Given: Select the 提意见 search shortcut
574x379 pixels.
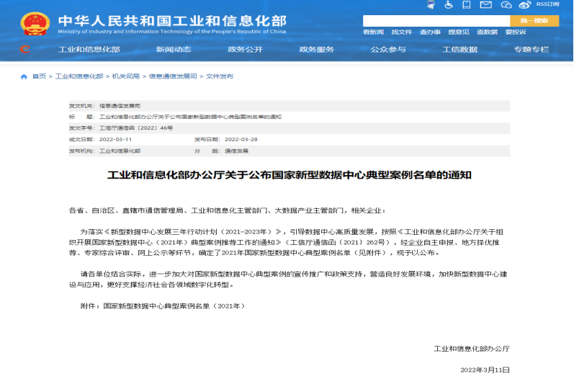Looking at the screenshot, I should (x=459, y=32).
